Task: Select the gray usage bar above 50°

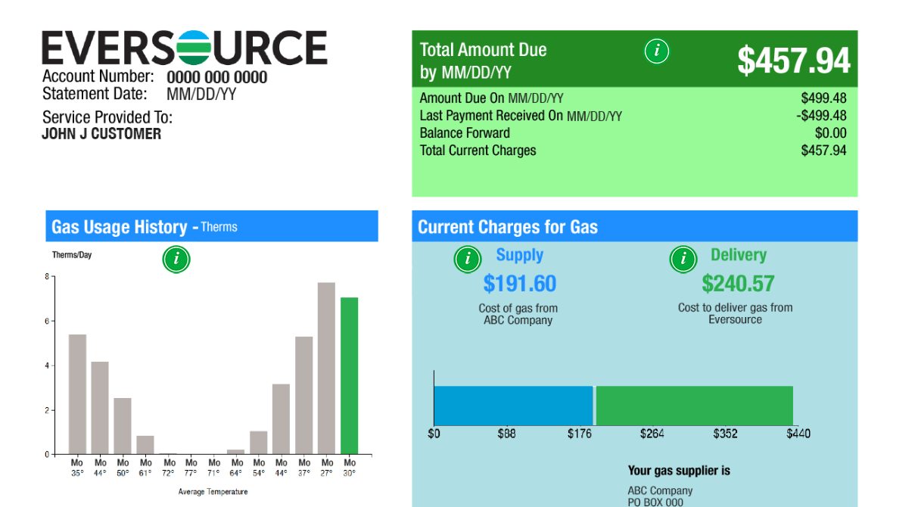Action: 123,426
